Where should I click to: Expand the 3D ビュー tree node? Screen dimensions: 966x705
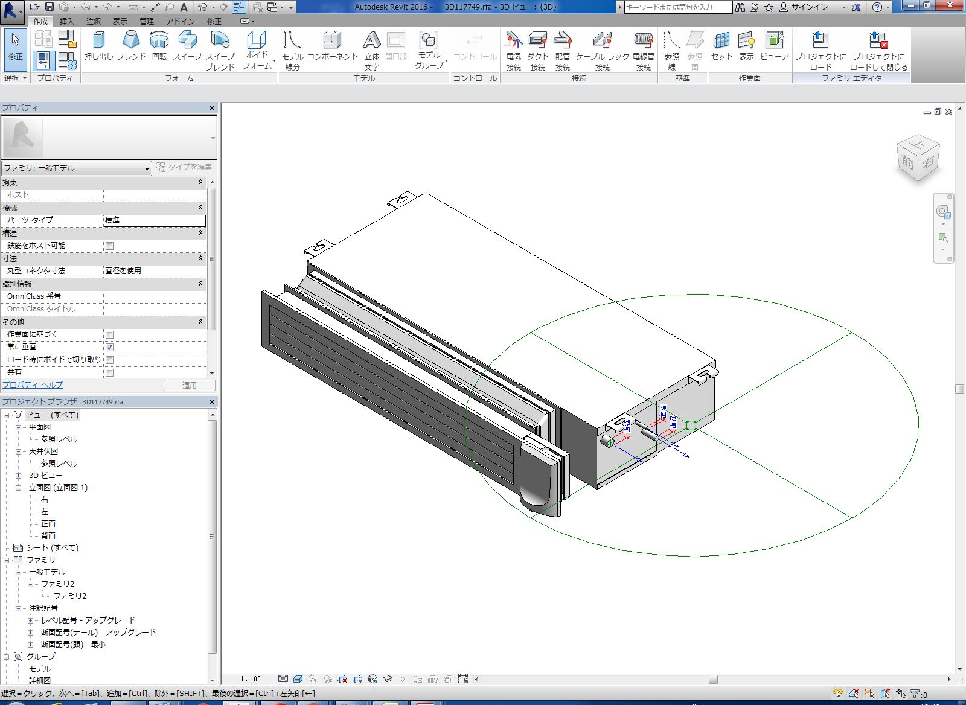click(19, 476)
